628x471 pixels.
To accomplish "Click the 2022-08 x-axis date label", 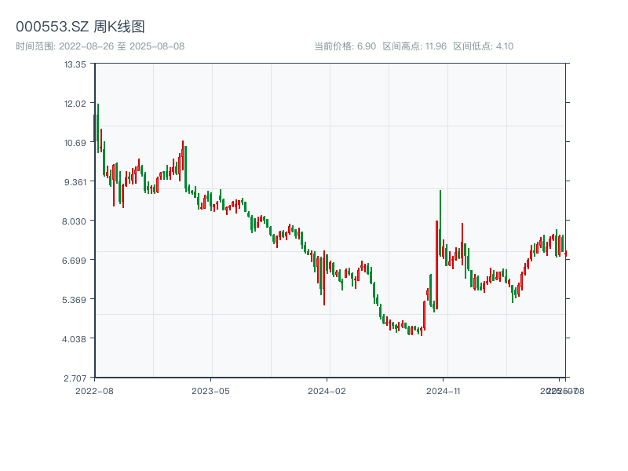I will click(94, 390).
